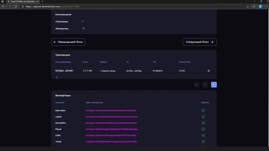The width and height of the screenshot is (269, 151).
Task: Click previous page arrow in transactions pagination
Action: 197,85
